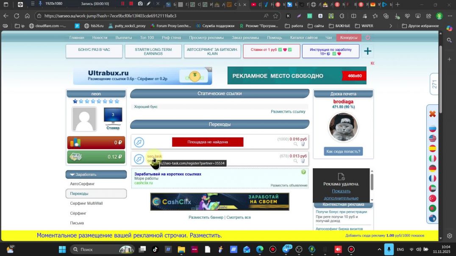The height and width of the screenshot is (256, 456).
Task: Expand the bookmarks bar overflow chevron
Action: pyautogui.click(x=391, y=26)
